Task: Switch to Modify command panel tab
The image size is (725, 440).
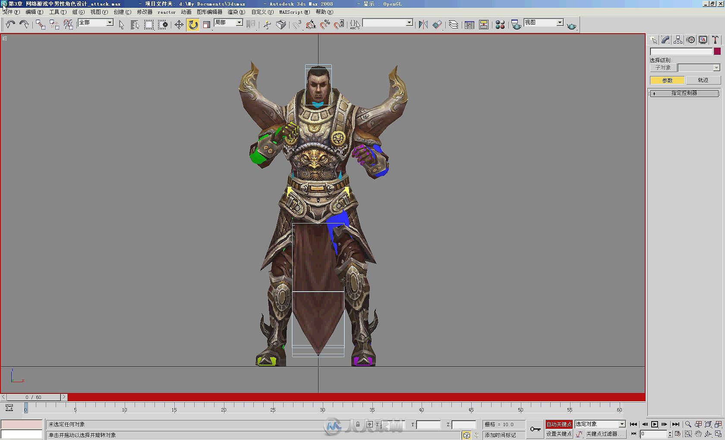Action: [x=665, y=40]
